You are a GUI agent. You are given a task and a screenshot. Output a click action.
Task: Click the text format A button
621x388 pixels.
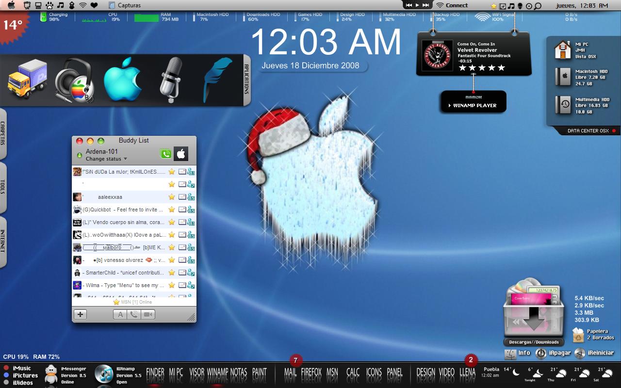tap(120, 314)
